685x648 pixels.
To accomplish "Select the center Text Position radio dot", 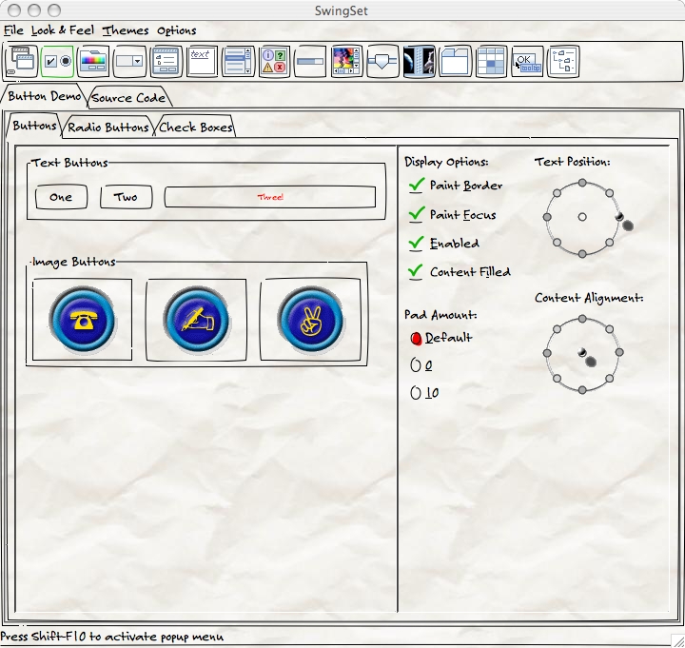I will click(582, 218).
